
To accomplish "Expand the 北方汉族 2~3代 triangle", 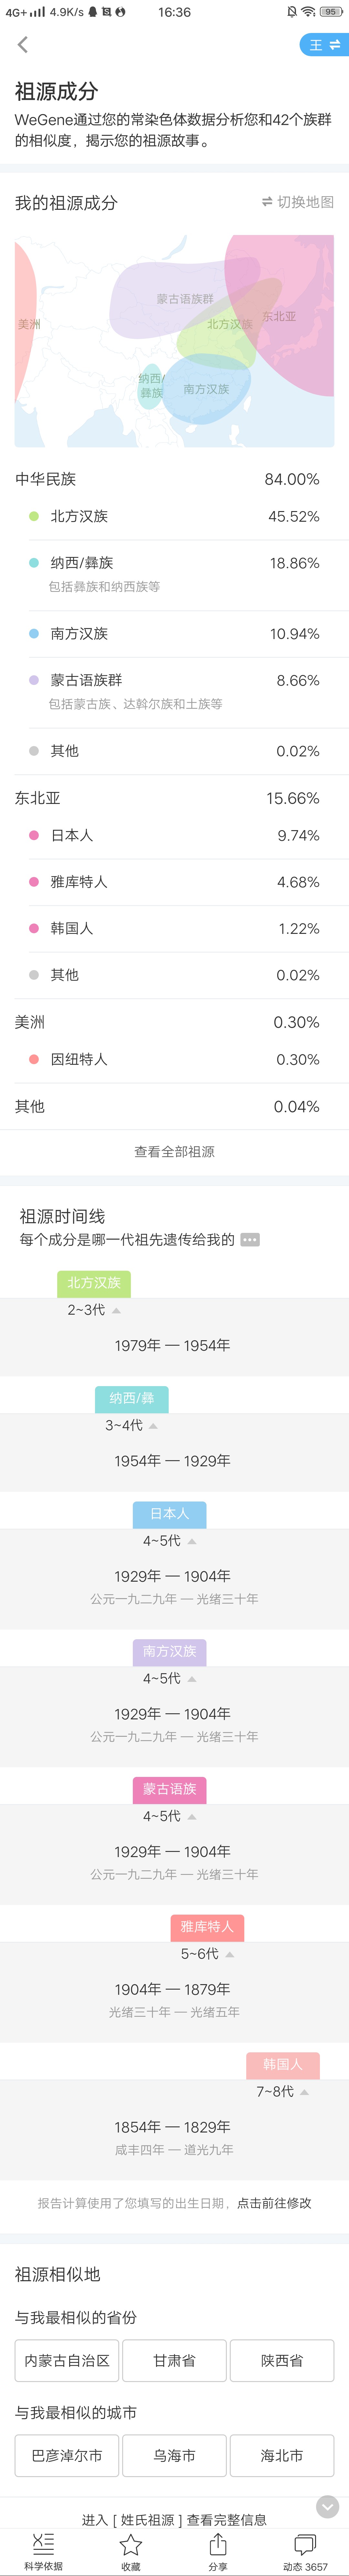I will pyautogui.click(x=116, y=1310).
